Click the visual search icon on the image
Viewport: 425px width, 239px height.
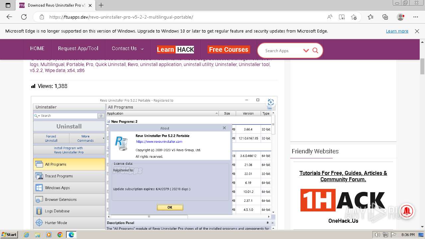click(271, 102)
